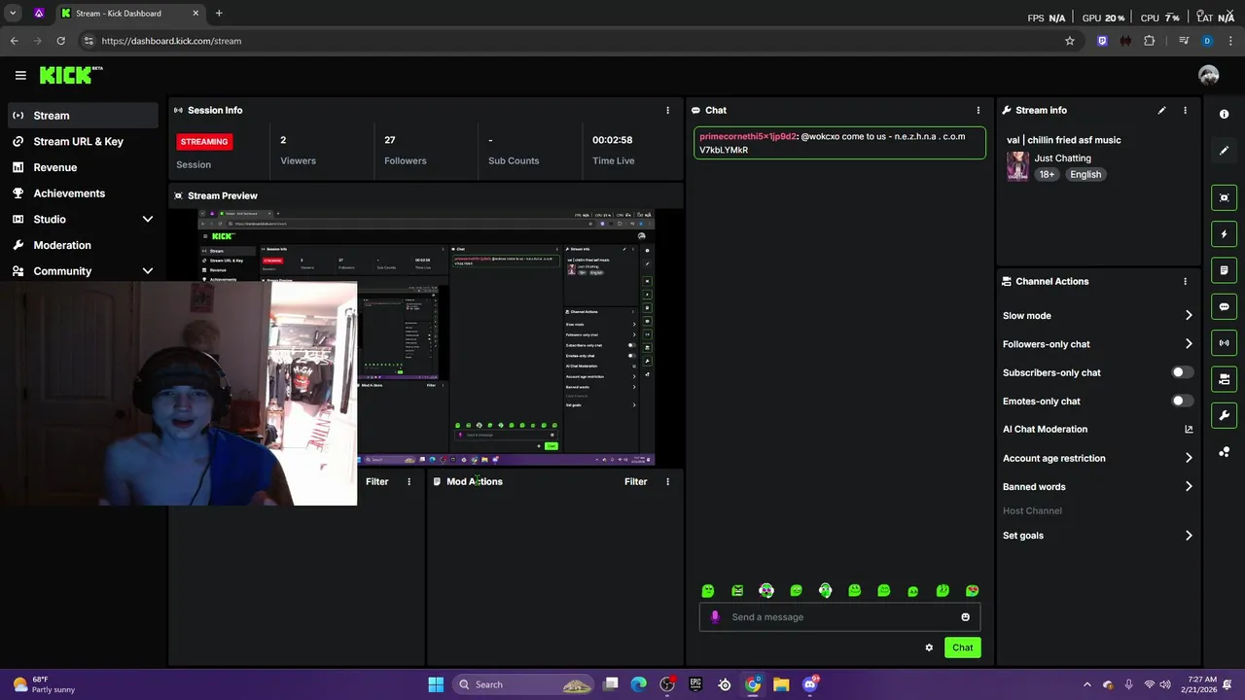1245x700 pixels.
Task: Open Channel Actions panel options menu
Action: click(1185, 282)
